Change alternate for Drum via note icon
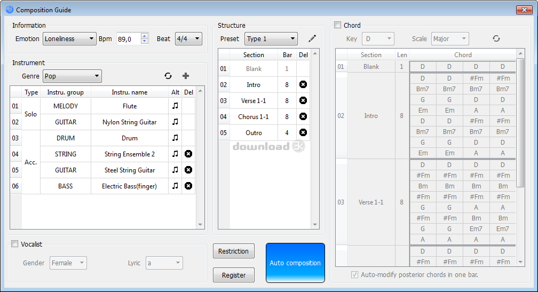Image resolution: width=538 pixels, height=292 pixels. [175, 138]
